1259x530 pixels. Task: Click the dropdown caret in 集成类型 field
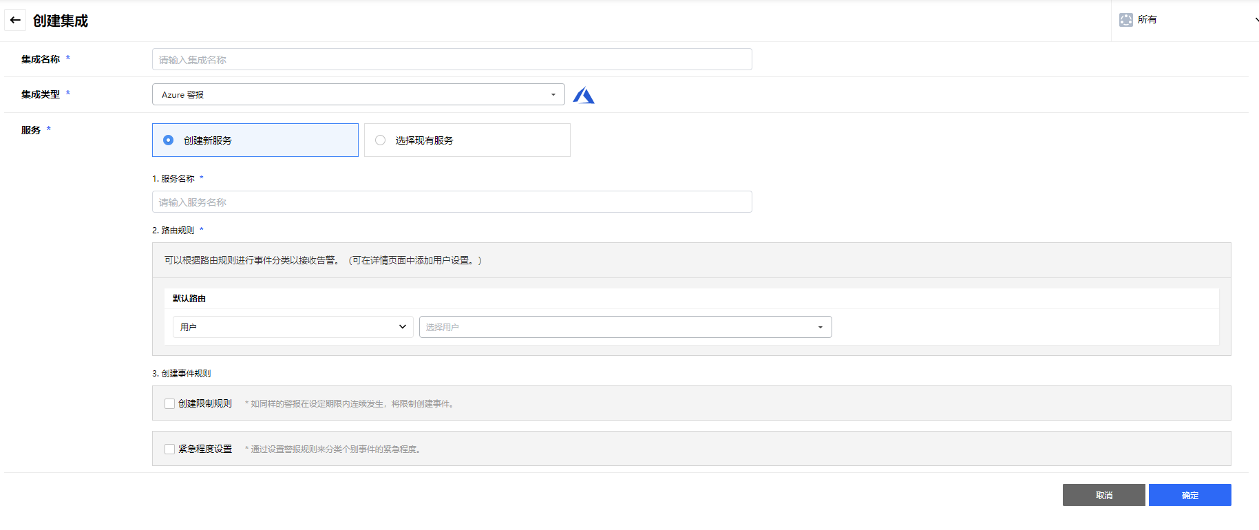pyautogui.click(x=553, y=95)
